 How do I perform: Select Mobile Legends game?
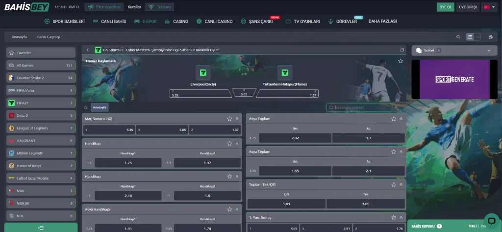tap(41, 153)
